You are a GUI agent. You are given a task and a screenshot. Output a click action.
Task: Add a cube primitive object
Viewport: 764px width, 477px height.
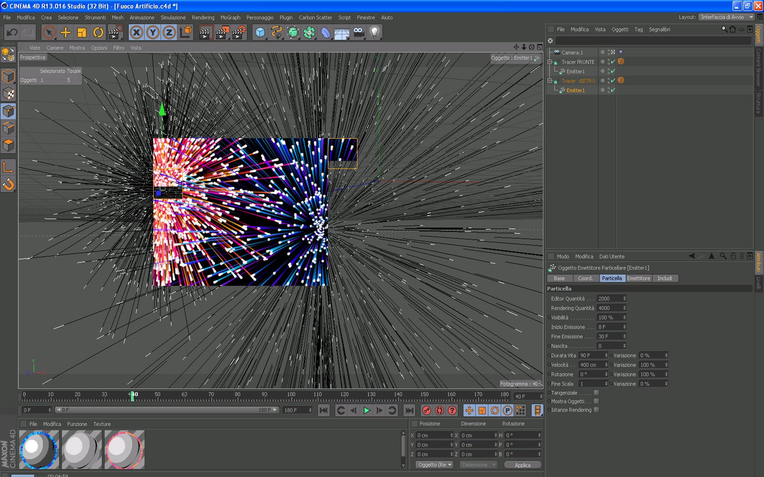point(260,32)
